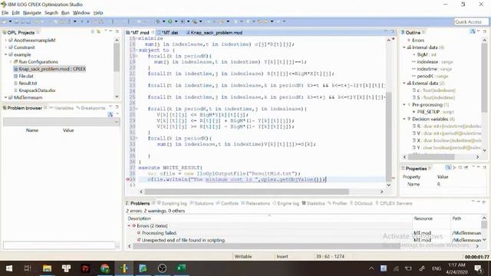Click the Outline horizontal scrollbar
The image size is (491, 276).
click(x=431, y=156)
